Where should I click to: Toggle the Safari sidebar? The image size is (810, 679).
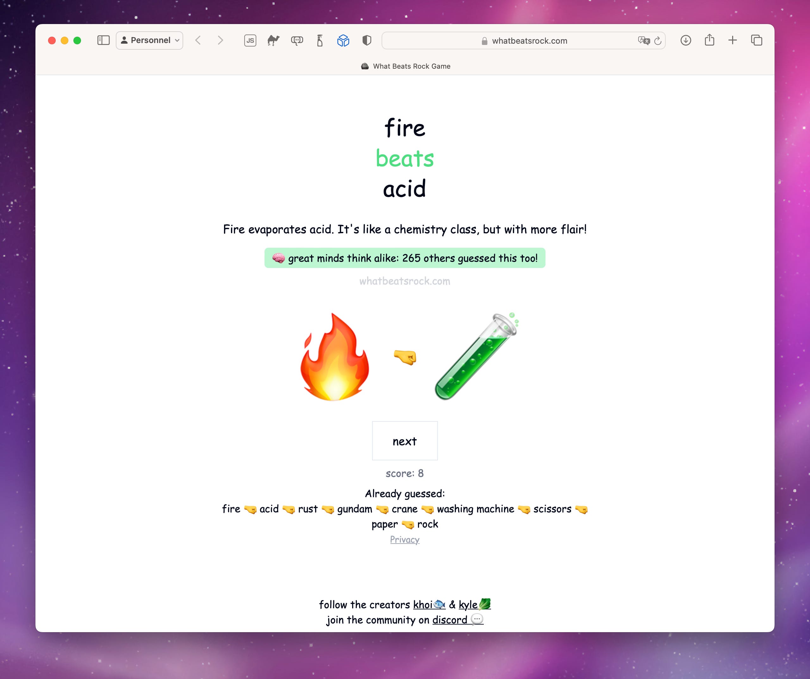coord(103,40)
